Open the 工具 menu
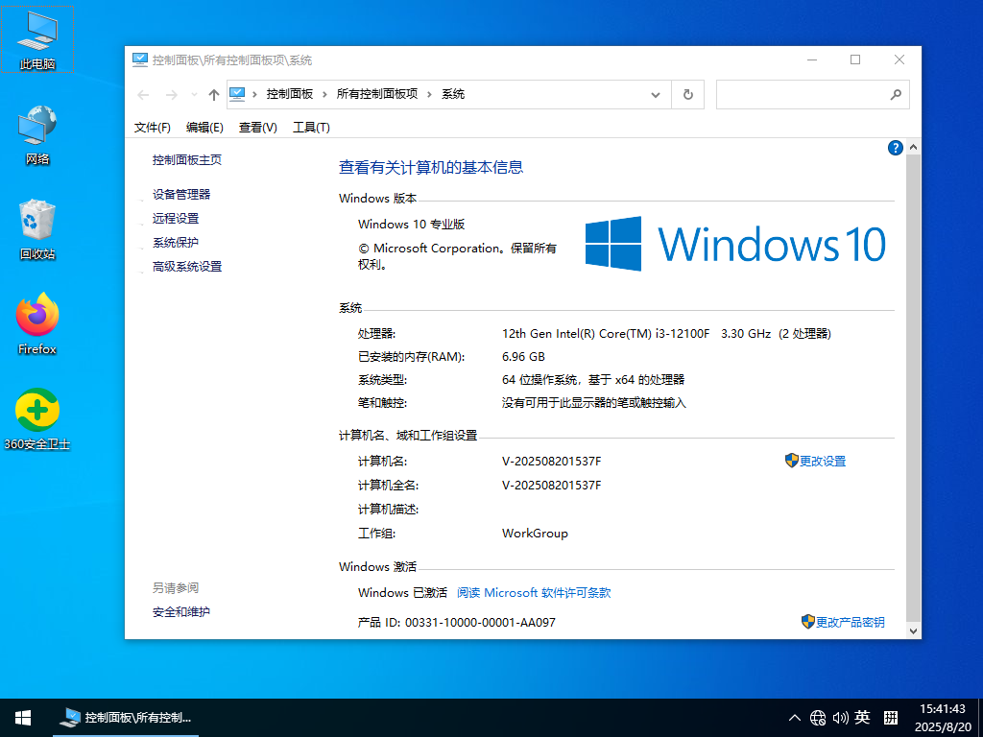 click(x=311, y=127)
